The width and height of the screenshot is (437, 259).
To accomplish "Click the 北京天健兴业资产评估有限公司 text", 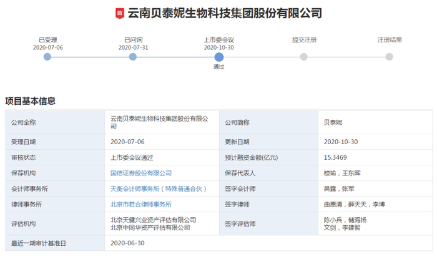I will [154, 220].
